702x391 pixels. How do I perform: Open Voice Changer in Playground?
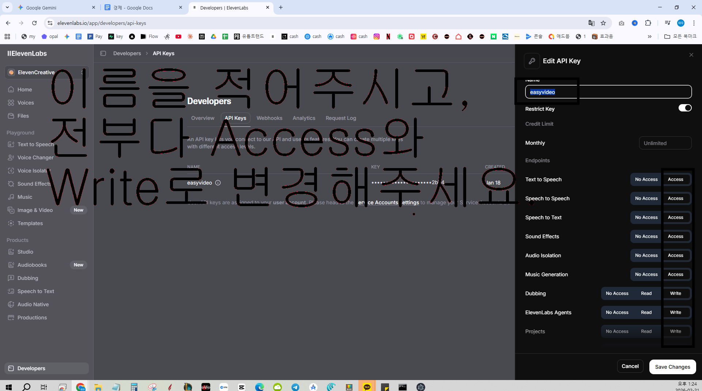click(35, 157)
